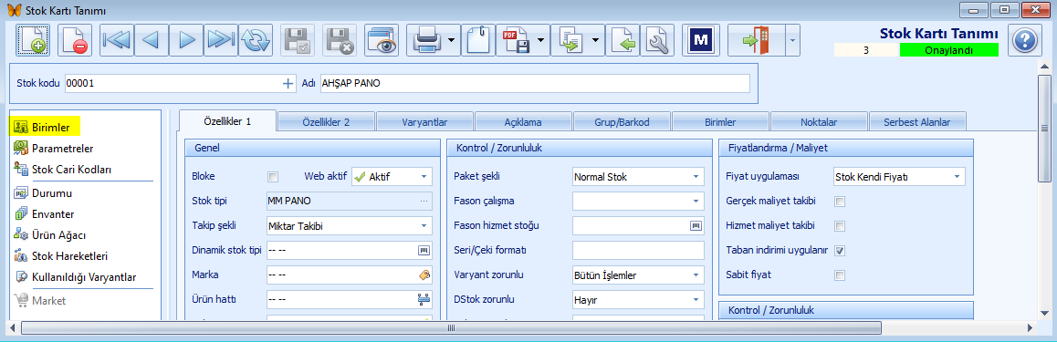This screenshot has height=342, width=1057.
Task: Expand the PDF export dropdown arrow
Action: point(540,40)
